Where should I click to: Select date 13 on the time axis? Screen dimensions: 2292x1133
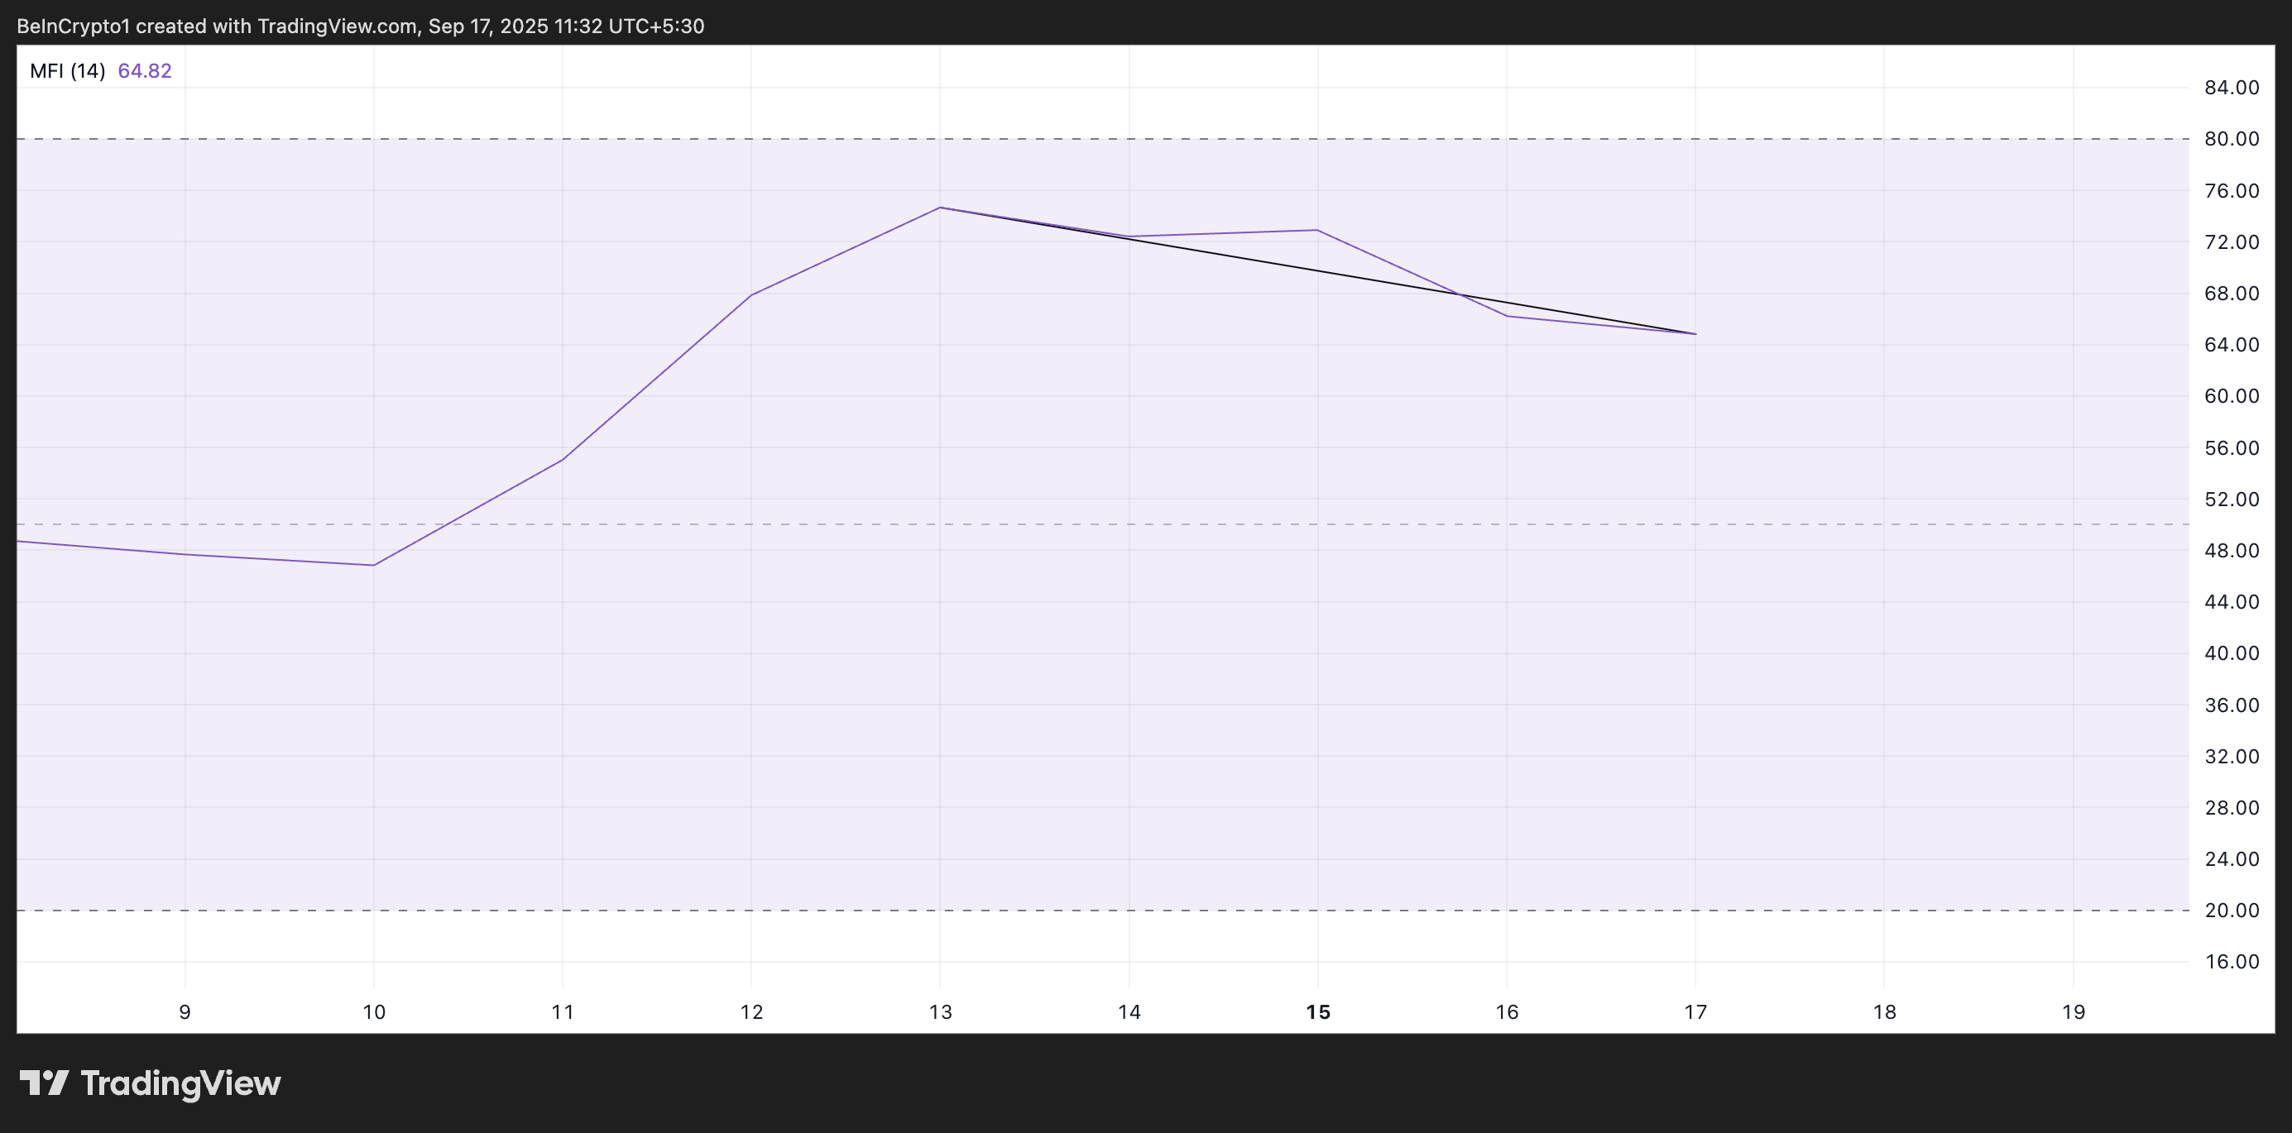pyautogui.click(x=941, y=1011)
